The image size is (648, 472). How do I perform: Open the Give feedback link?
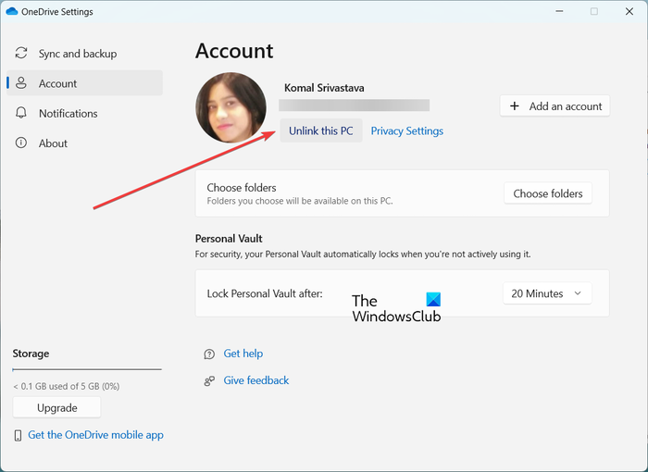tap(256, 380)
